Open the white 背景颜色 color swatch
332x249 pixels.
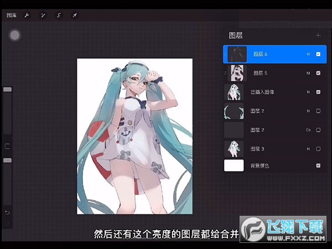pos(234,165)
